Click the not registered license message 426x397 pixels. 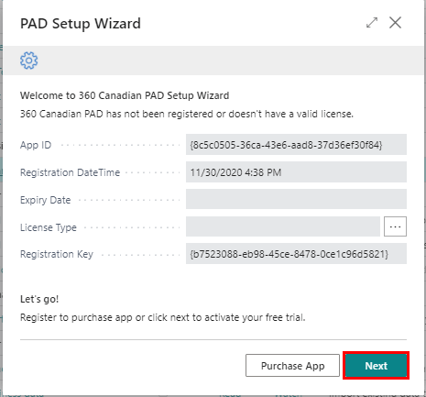click(x=187, y=114)
